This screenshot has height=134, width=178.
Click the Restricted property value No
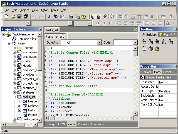[x=167, y=82]
